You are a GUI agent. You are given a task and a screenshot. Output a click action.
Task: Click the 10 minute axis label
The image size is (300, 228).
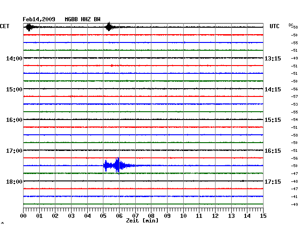(x=183, y=216)
